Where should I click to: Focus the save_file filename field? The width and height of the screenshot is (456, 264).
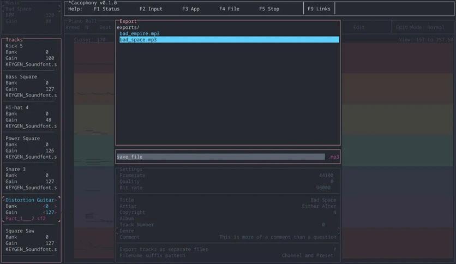point(221,157)
